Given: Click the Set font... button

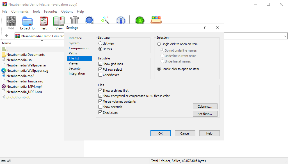Looking at the screenshot, I should tap(205, 114).
